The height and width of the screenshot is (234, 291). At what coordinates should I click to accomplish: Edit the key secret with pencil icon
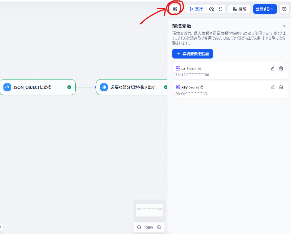(x=272, y=87)
